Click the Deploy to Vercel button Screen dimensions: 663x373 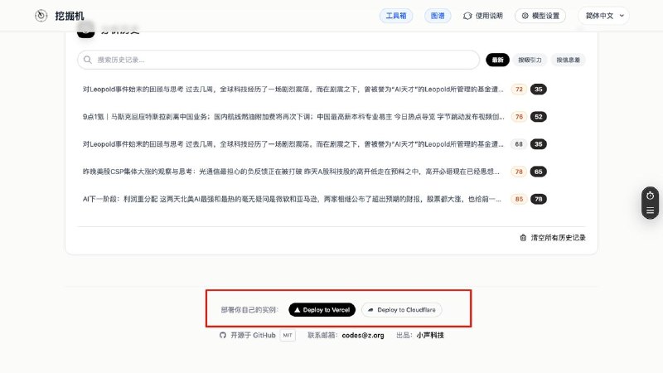coord(322,310)
